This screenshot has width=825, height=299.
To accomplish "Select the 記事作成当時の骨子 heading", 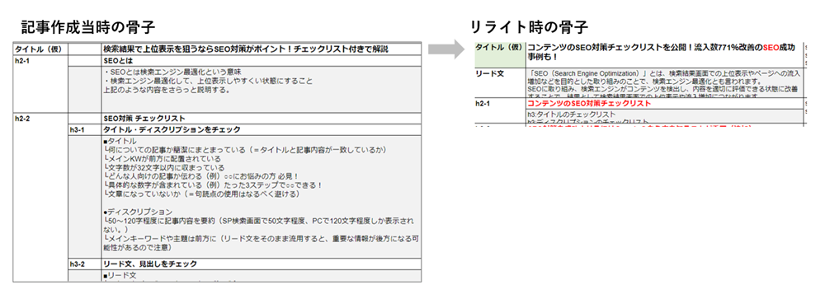I will (88, 27).
